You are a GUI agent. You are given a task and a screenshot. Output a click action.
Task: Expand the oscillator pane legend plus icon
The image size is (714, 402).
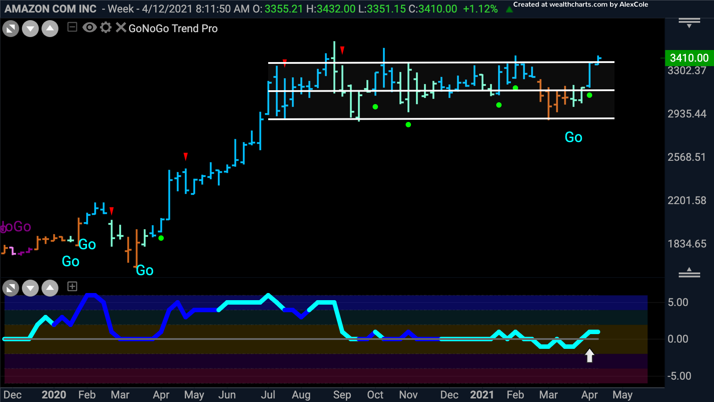(x=72, y=286)
